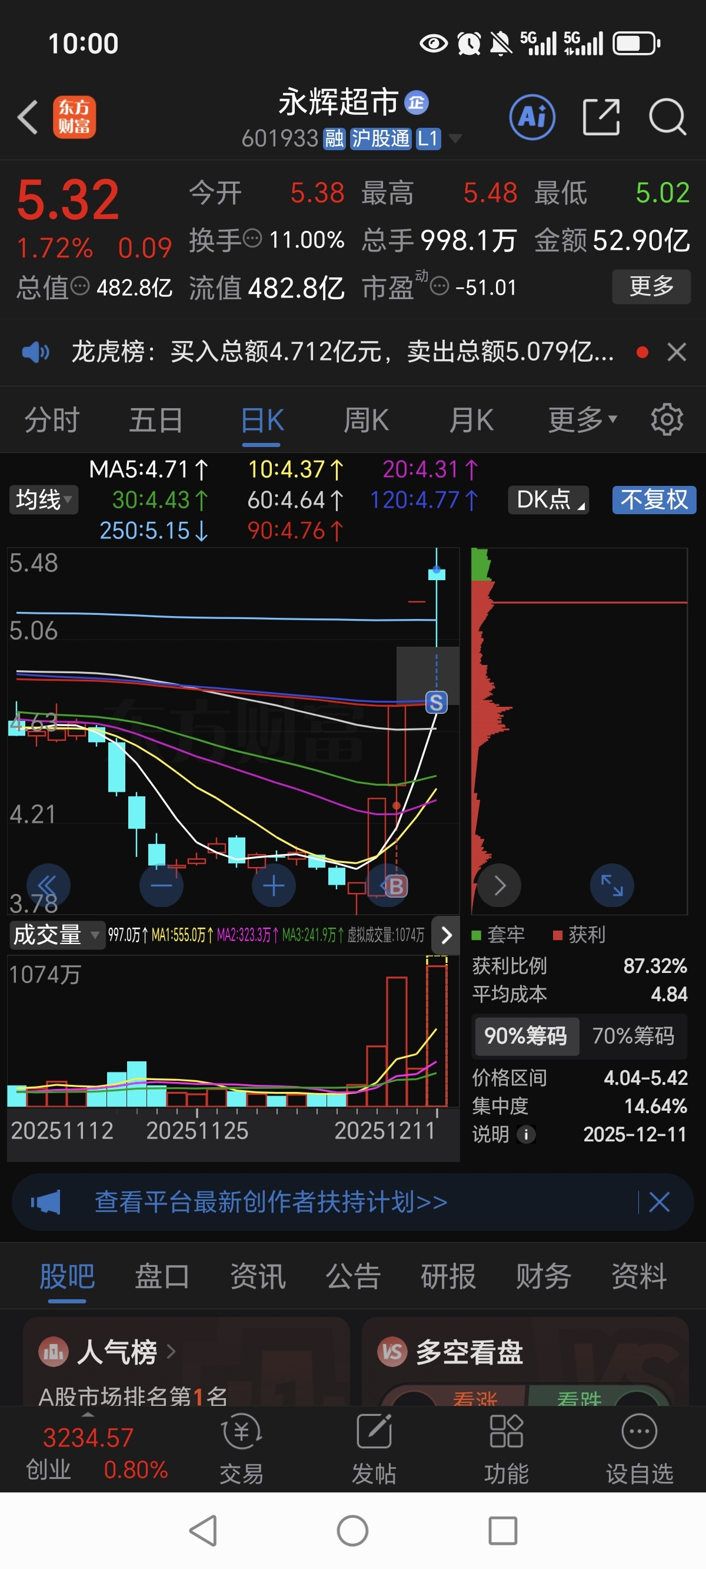Select 70%筹码 option

point(633,1035)
